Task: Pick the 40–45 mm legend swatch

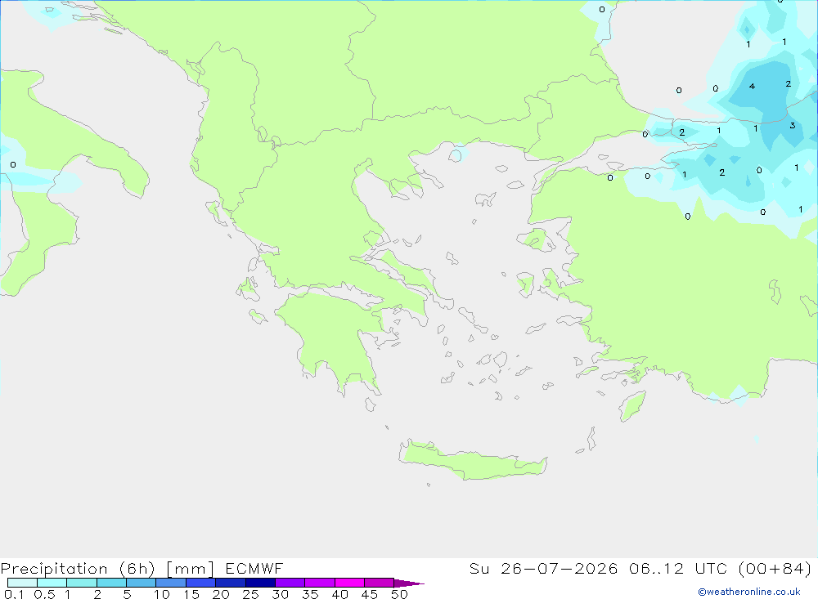Action: [x=349, y=583]
